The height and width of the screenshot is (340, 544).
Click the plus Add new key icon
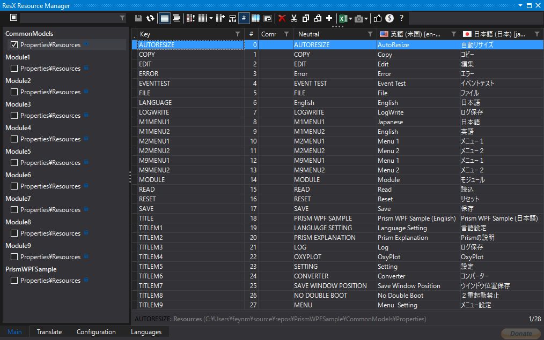(x=329, y=18)
